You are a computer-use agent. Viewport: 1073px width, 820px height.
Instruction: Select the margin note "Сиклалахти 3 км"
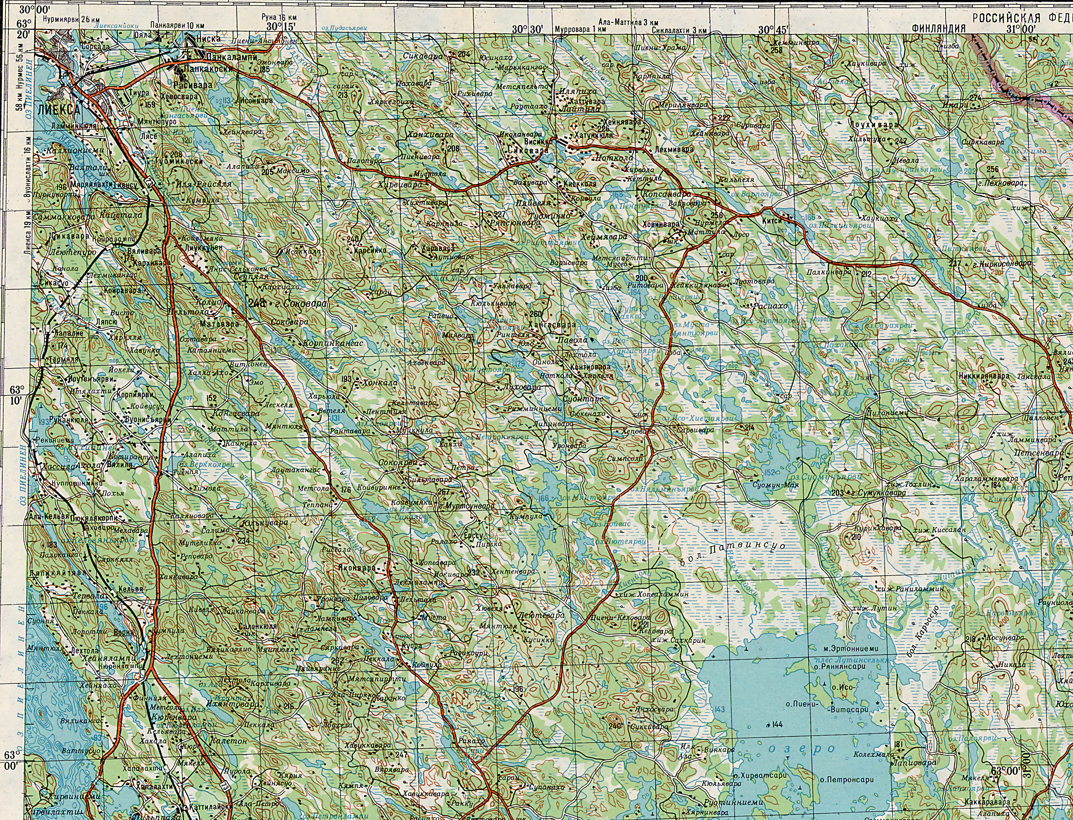pyautogui.click(x=679, y=30)
